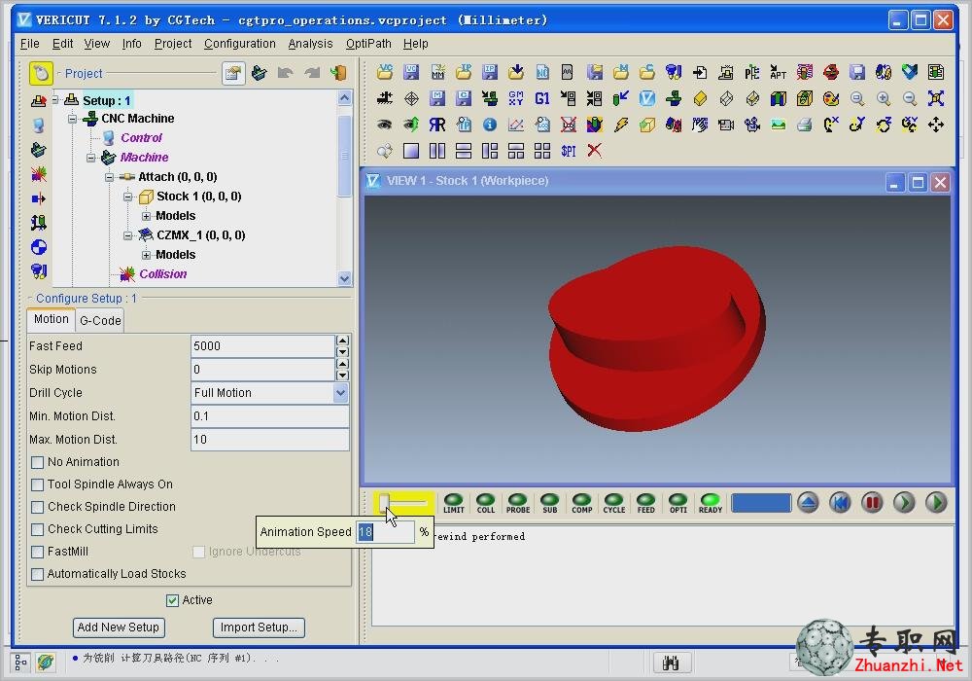The image size is (972, 681).
Task: Toggle the OPTI indicator light
Action: point(678,502)
